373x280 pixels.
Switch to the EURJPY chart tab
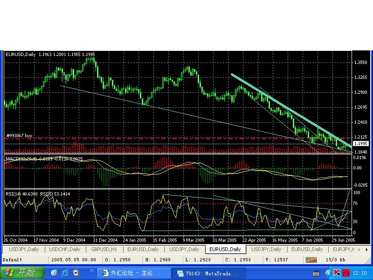tap(344, 249)
